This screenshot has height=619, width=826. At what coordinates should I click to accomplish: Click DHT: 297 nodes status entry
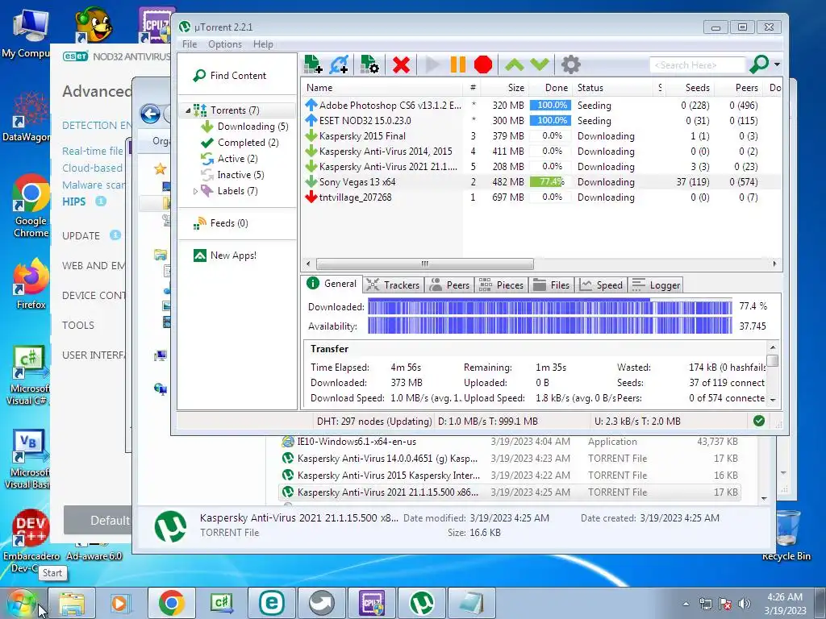point(373,421)
